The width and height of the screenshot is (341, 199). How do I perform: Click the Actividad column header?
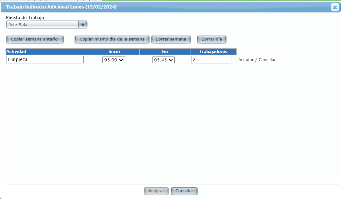[47, 52]
